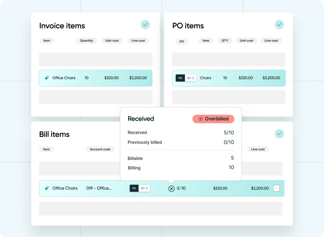The image size is (324, 237).
Task: Click the PO 87-2 tag in PO items row
Action: point(186,78)
